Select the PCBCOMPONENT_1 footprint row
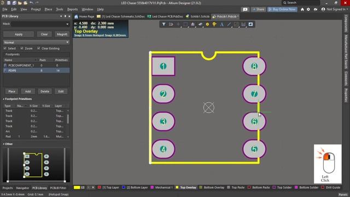This screenshot has height=197, width=350. click(37, 65)
